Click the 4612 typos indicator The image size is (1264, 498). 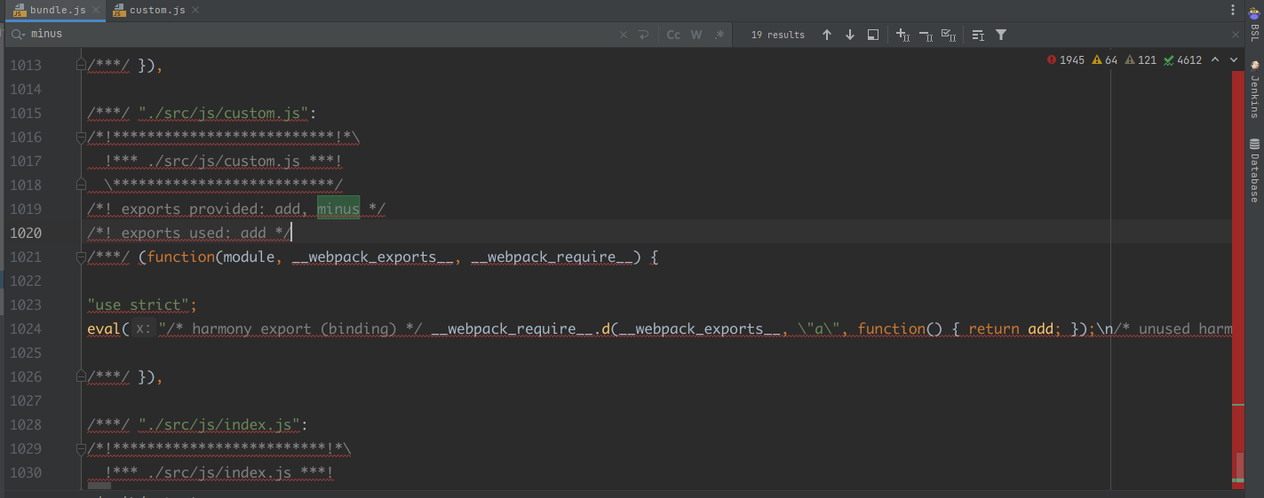tap(1182, 60)
